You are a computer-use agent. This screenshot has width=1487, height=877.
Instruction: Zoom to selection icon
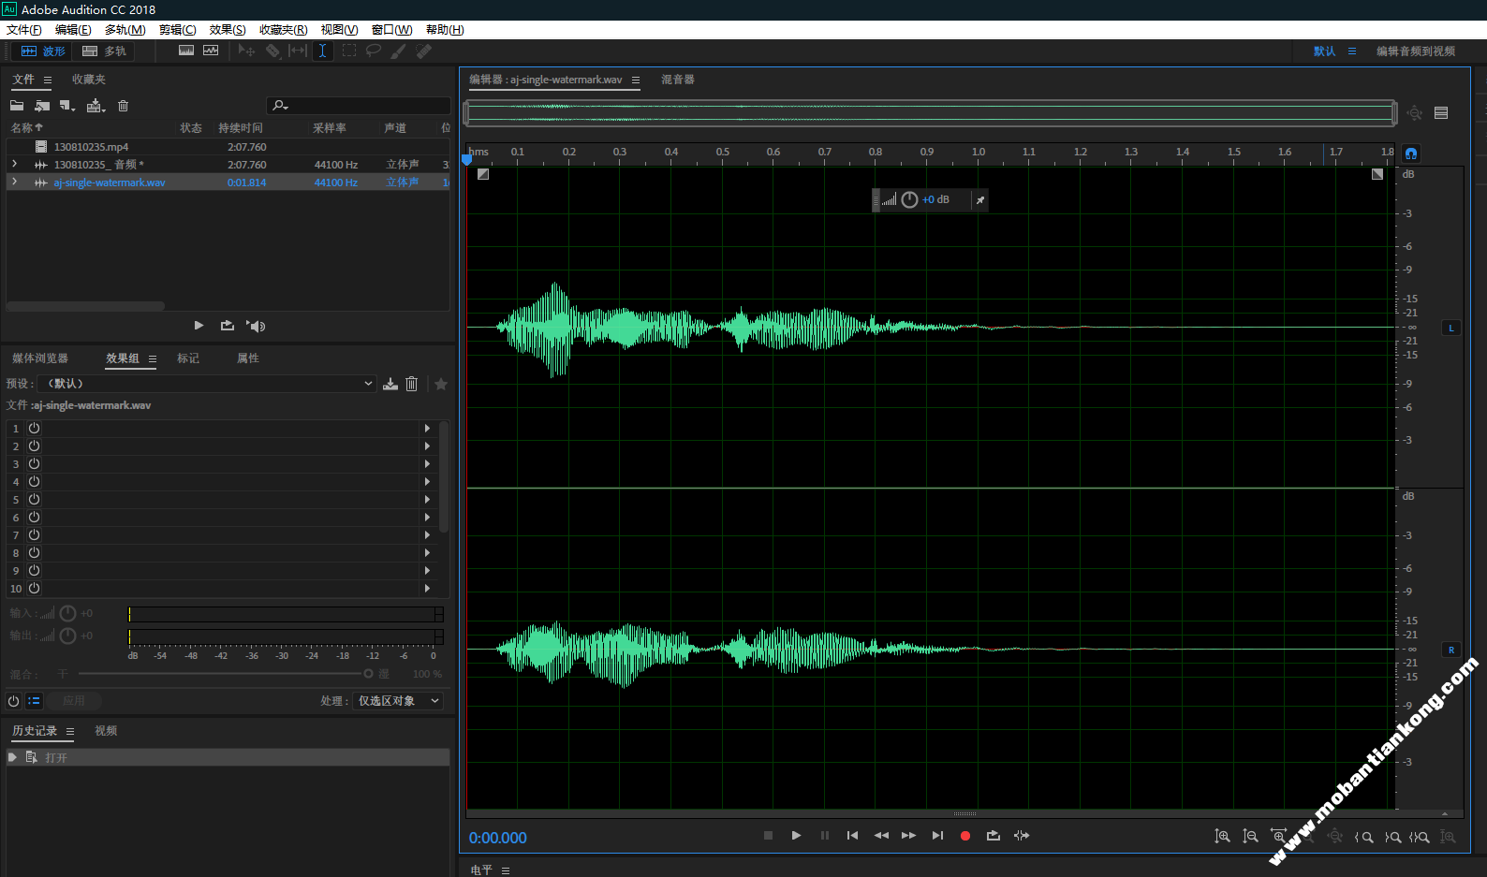coord(1421,837)
